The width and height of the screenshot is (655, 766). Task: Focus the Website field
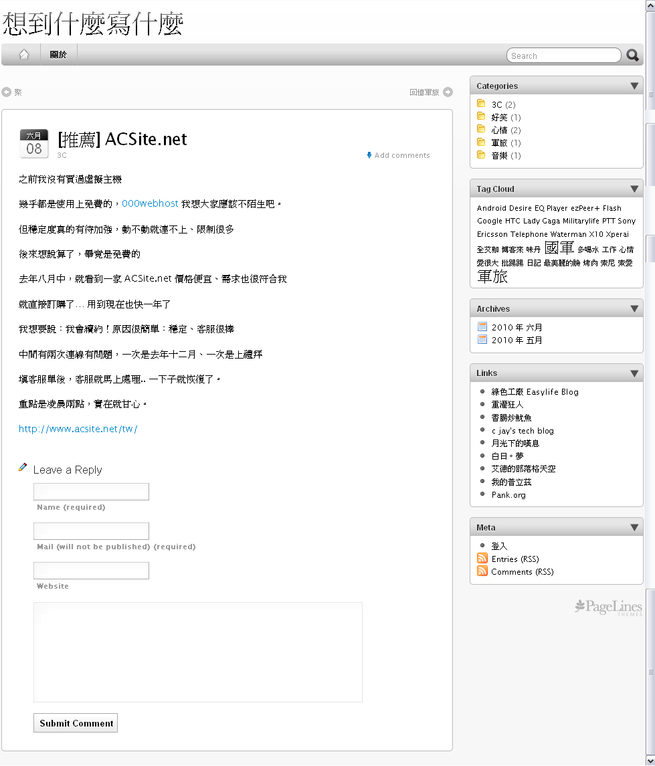92,571
